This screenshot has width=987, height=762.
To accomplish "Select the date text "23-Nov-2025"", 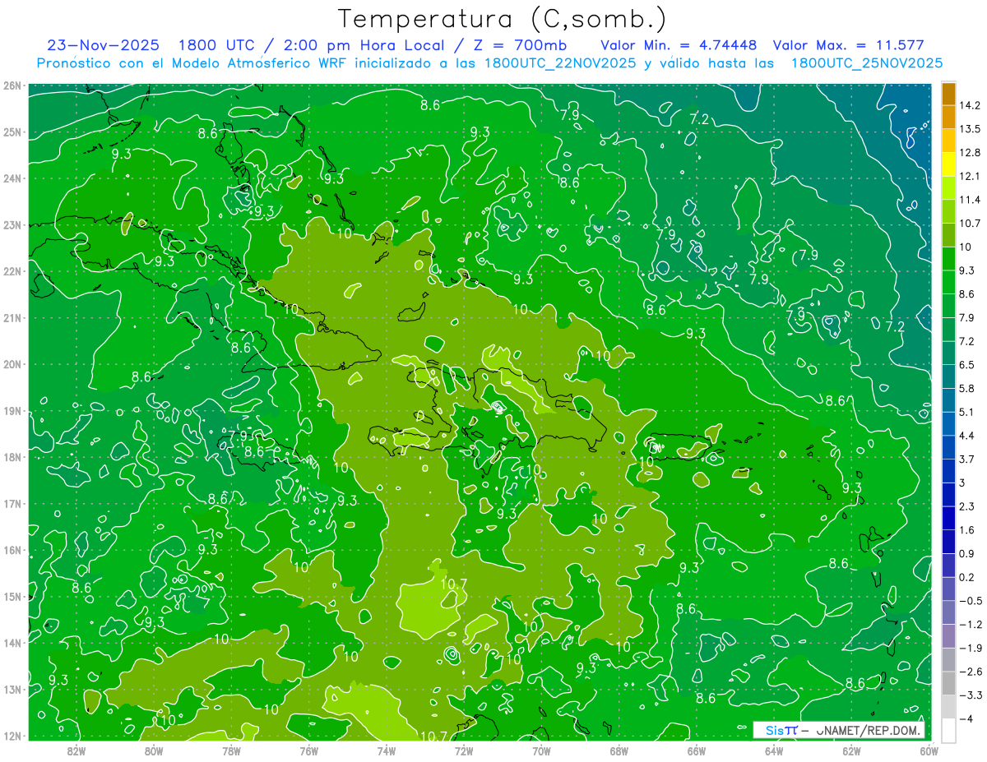I will (105, 45).
